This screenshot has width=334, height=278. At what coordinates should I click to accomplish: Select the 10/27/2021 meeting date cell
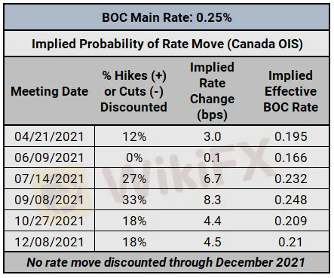pyautogui.click(x=49, y=221)
